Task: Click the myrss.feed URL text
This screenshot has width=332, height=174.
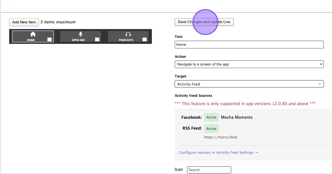Action: click(220, 137)
